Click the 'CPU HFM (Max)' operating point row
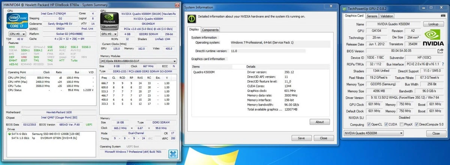 click(52, 81)
